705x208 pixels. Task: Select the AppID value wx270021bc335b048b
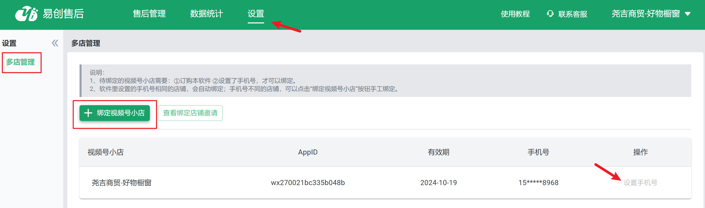pyautogui.click(x=308, y=183)
